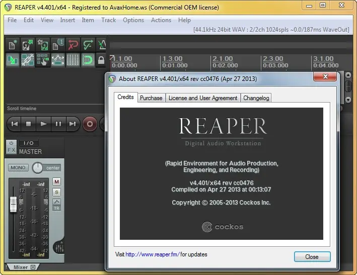Open License and User Agreement tab

pos(203,98)
